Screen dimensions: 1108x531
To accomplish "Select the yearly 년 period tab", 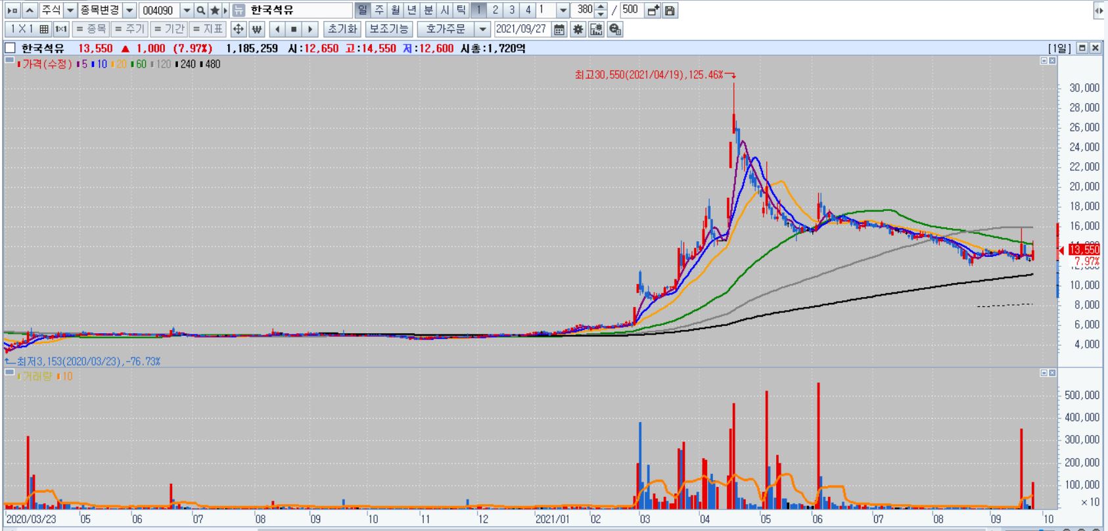I will pos(412,11).
